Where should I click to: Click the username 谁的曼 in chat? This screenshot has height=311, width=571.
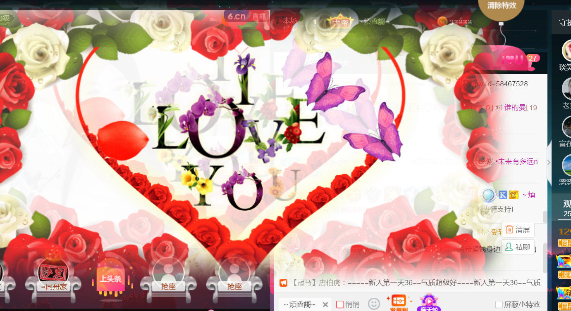pyautogui.click(x=515, y=107)
